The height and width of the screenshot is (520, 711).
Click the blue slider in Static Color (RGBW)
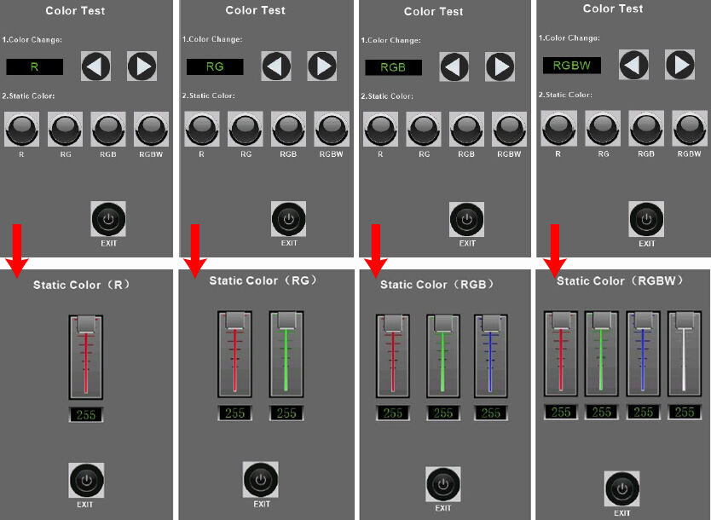[x=643, y=353]
